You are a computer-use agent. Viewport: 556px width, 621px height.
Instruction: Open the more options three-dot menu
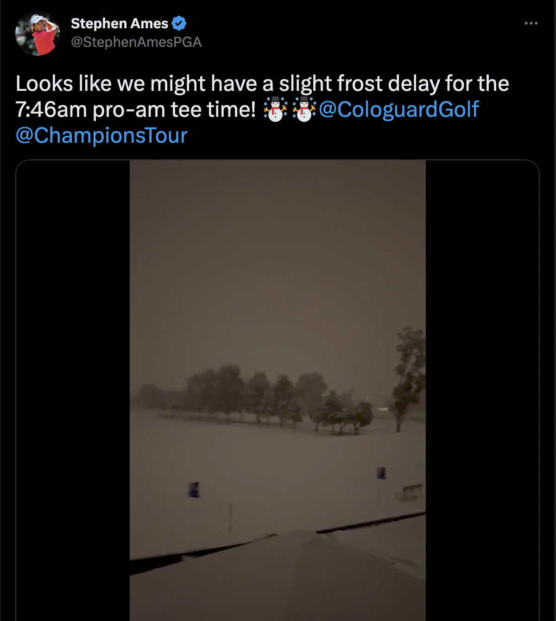[531, 23]
